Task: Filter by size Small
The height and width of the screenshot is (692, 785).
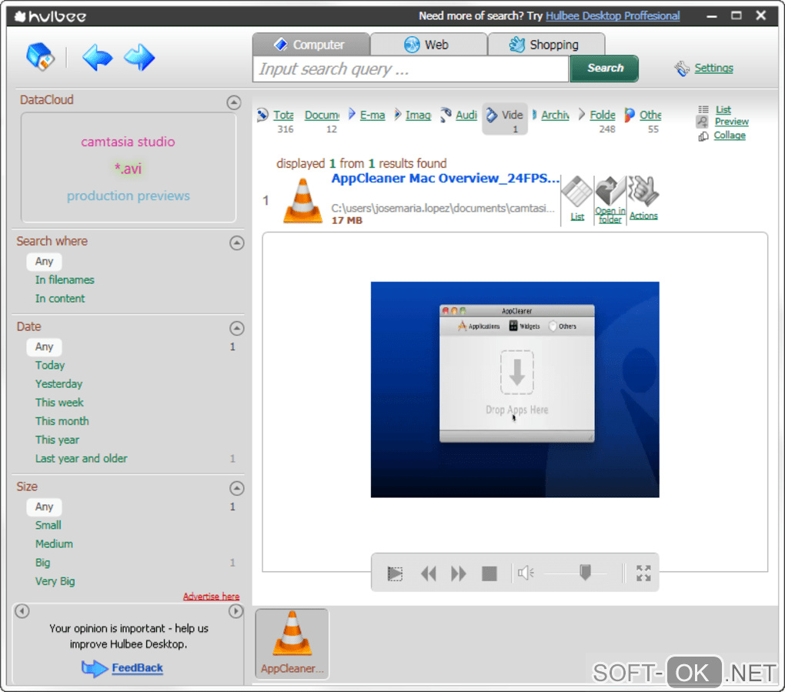Action: 48,525
